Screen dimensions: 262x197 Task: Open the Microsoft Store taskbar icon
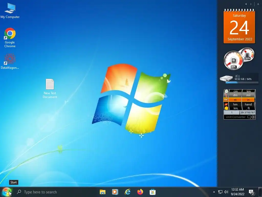[152, 192]
